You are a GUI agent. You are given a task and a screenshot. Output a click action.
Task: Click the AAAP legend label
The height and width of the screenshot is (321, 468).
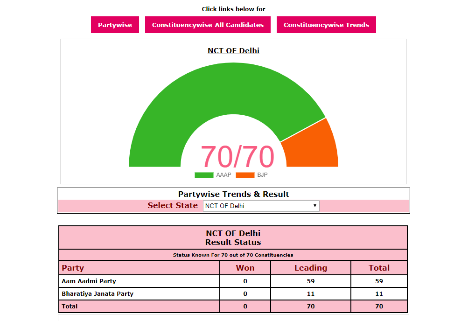click(224, 175)
